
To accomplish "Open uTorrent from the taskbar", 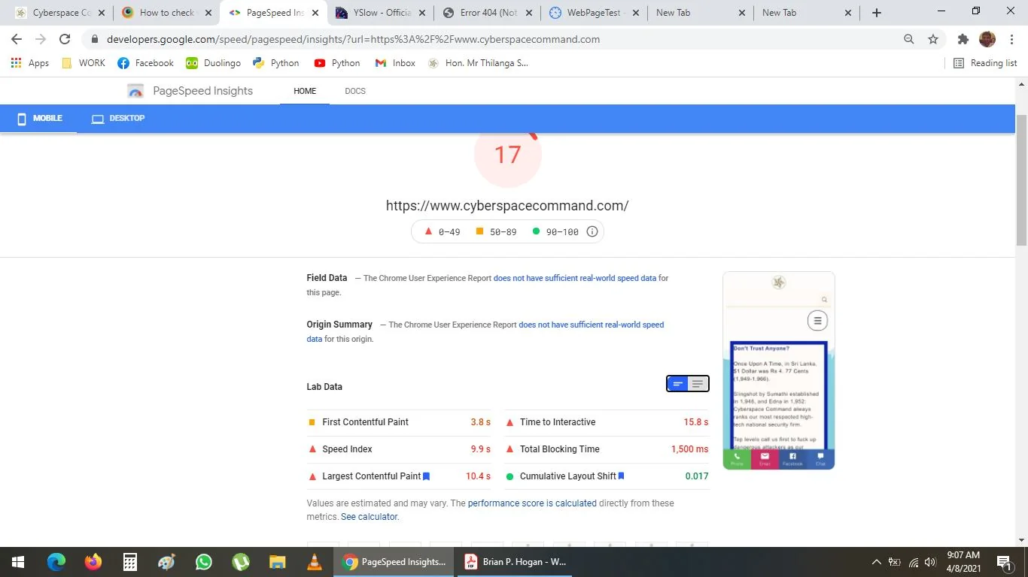I will click(241, 562).
